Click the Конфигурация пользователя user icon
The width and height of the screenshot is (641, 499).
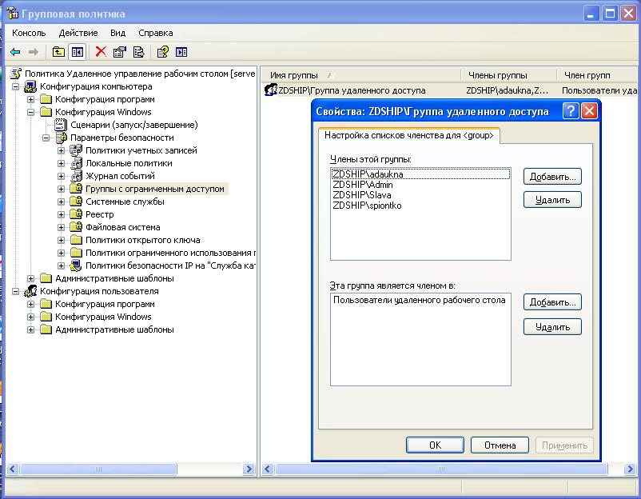tap(30, 291)
